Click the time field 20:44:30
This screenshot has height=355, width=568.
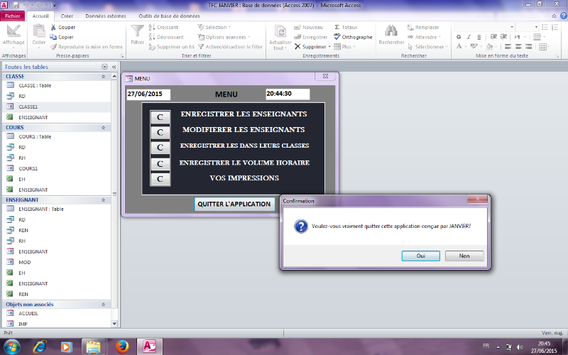pos(288,94)
